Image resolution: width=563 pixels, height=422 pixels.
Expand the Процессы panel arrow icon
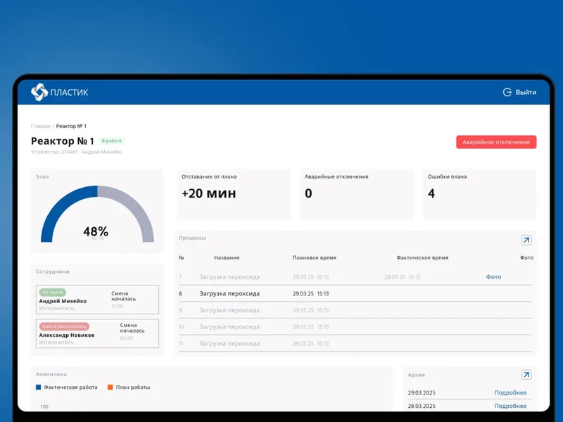coord(526,240)
